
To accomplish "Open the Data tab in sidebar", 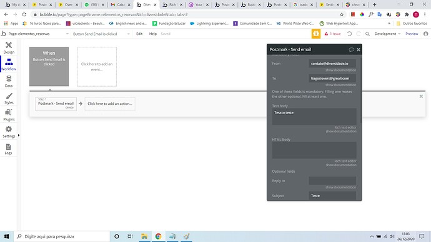I will (9, 82).
